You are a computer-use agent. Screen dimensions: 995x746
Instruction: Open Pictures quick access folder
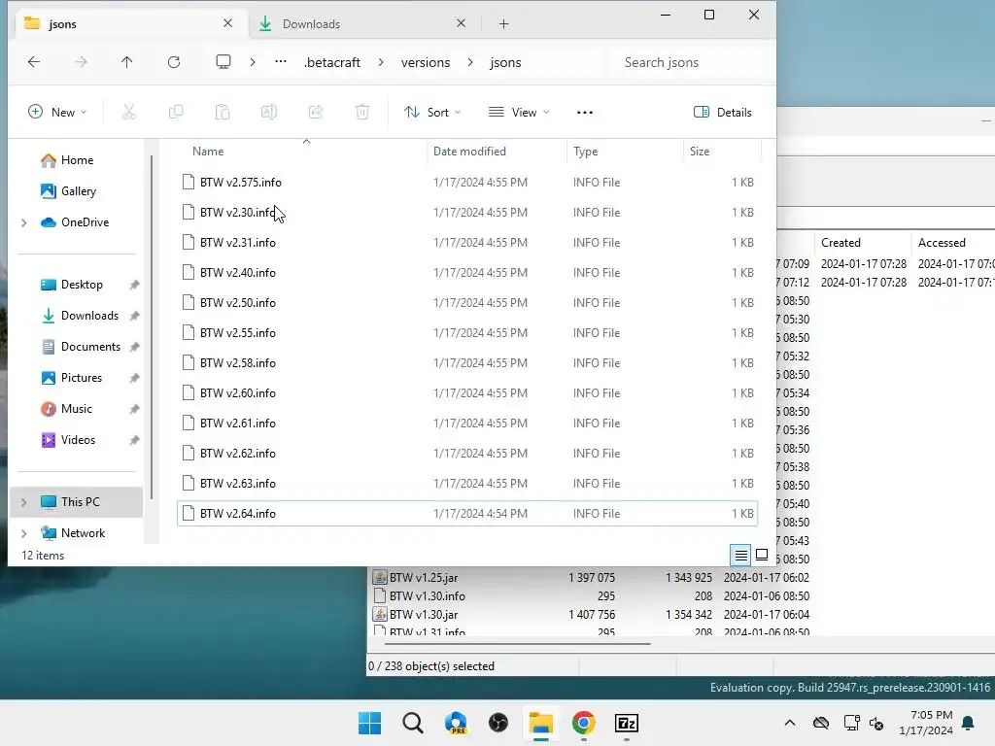coord(82,378)
